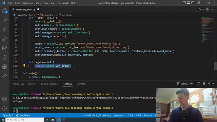
Task: Close the terminal panel
Action: (x=213, y=84)
